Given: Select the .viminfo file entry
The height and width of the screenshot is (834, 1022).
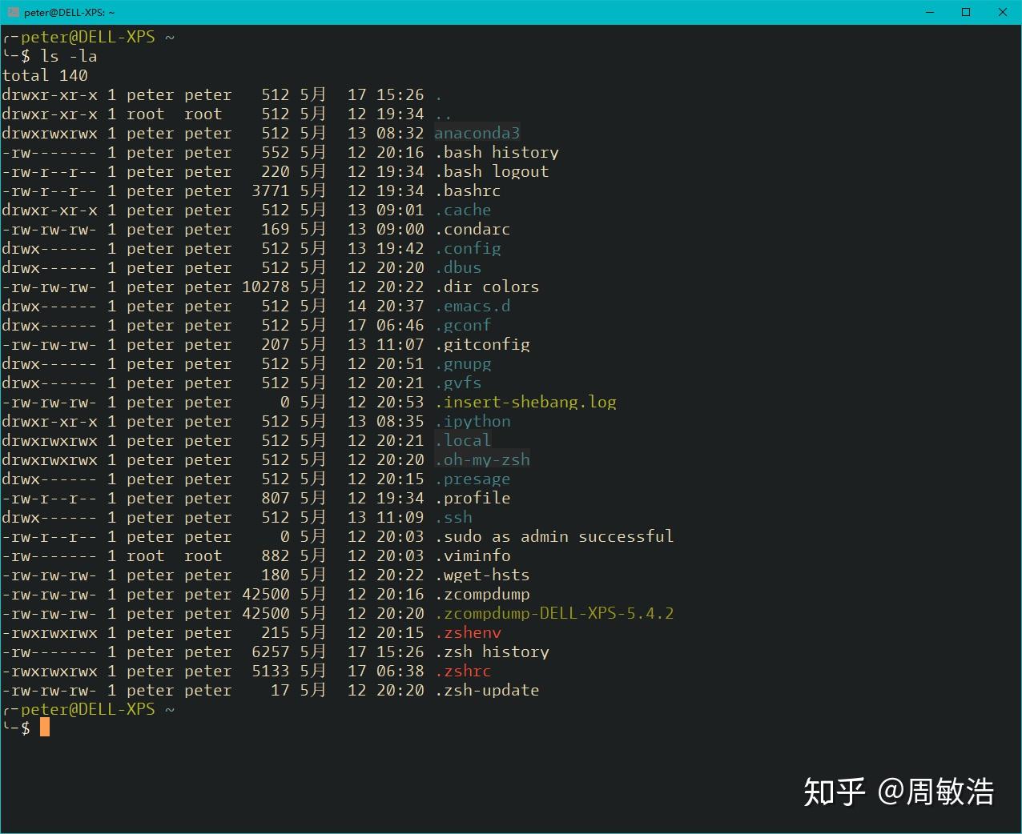Looking at the screenshot, I should click(x=474, y=555).
